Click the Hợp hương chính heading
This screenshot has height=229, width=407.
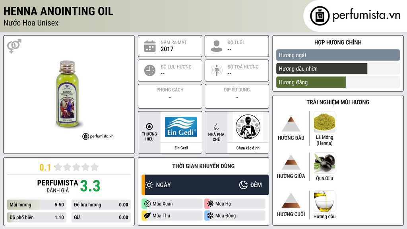(x=338, y=42)
